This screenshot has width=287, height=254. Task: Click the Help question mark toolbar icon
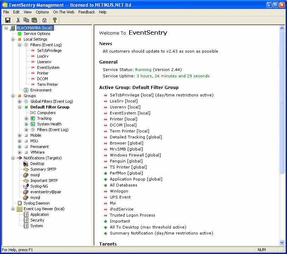55,20
